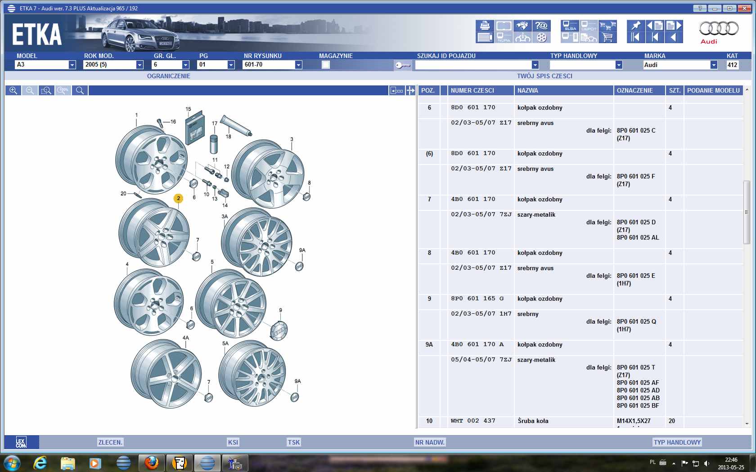Click the OZNACZENIE column header
The width and height of the screenshot is (756, 472).
pyautogui.click(x=639, y=90)
